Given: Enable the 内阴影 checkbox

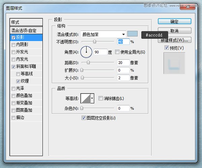Looking at the screenshot, I should 13,45.
